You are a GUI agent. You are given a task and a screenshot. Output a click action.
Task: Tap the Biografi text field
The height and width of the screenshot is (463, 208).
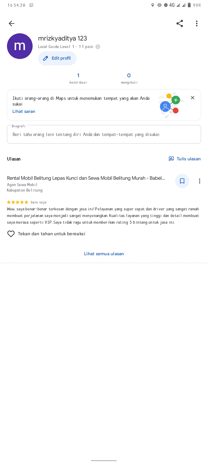pyautogui.click(x=104, y=134)
